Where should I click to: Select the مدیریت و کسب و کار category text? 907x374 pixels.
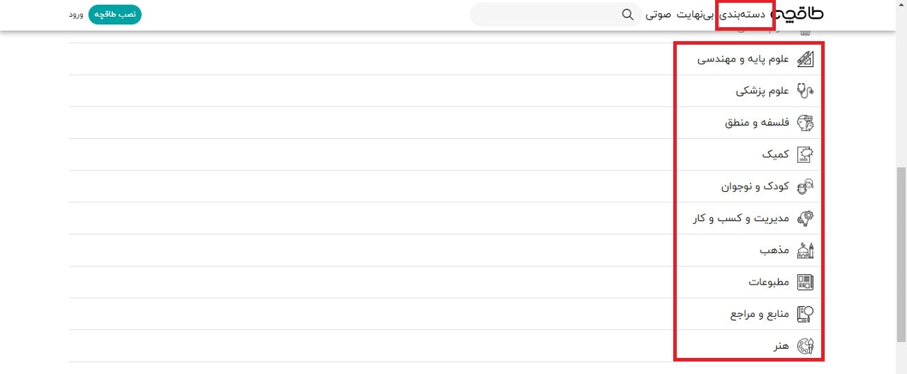tap(740, 218)
